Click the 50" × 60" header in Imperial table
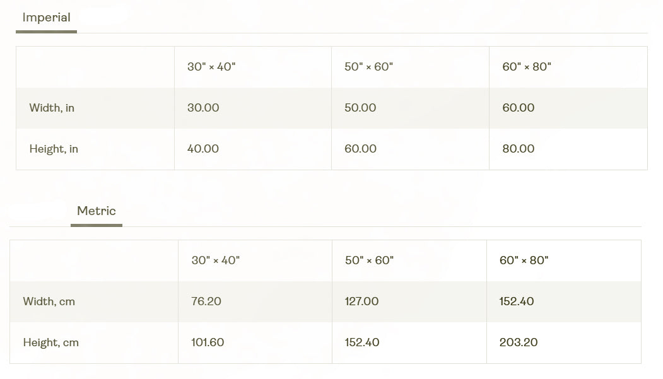 368,67
